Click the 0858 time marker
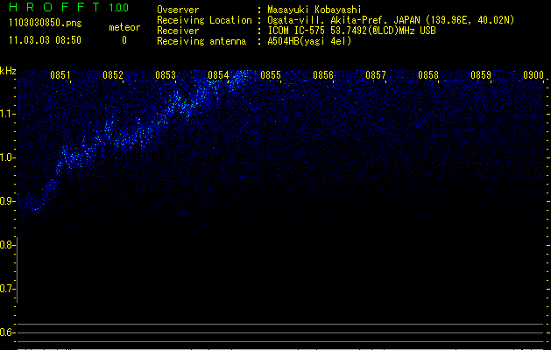This screenshot has width=551, height=350. tap(428, 75)
